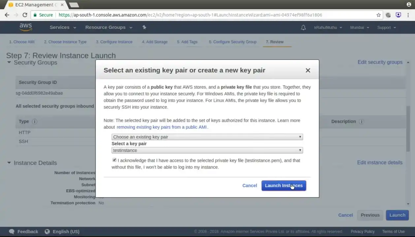Go to step 1 Choose AMI

pos(22,42)
